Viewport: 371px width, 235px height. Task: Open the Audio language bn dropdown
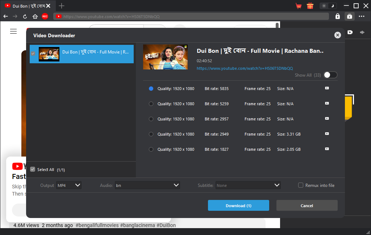click(x=147, y=185)
